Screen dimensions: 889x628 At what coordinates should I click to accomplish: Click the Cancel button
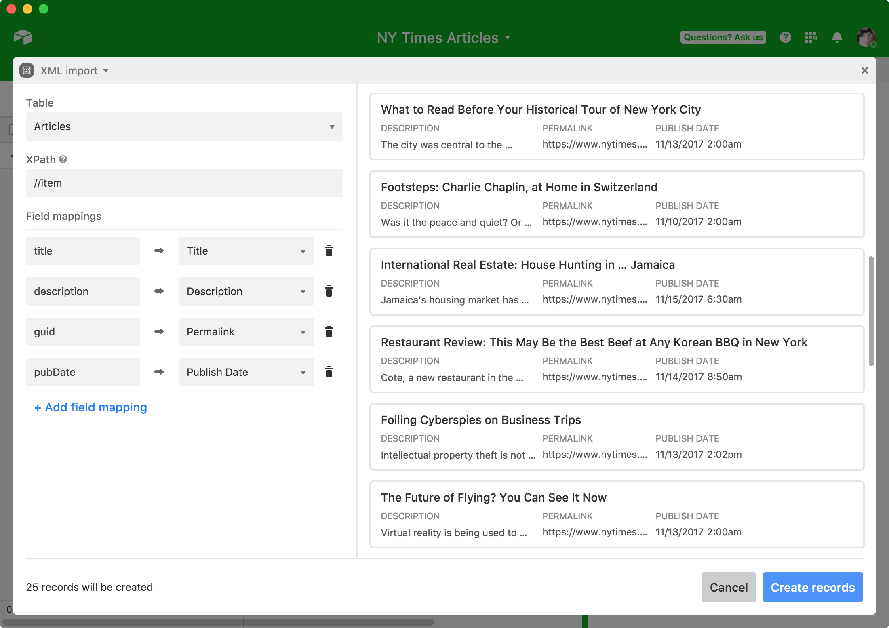(729, 587)
